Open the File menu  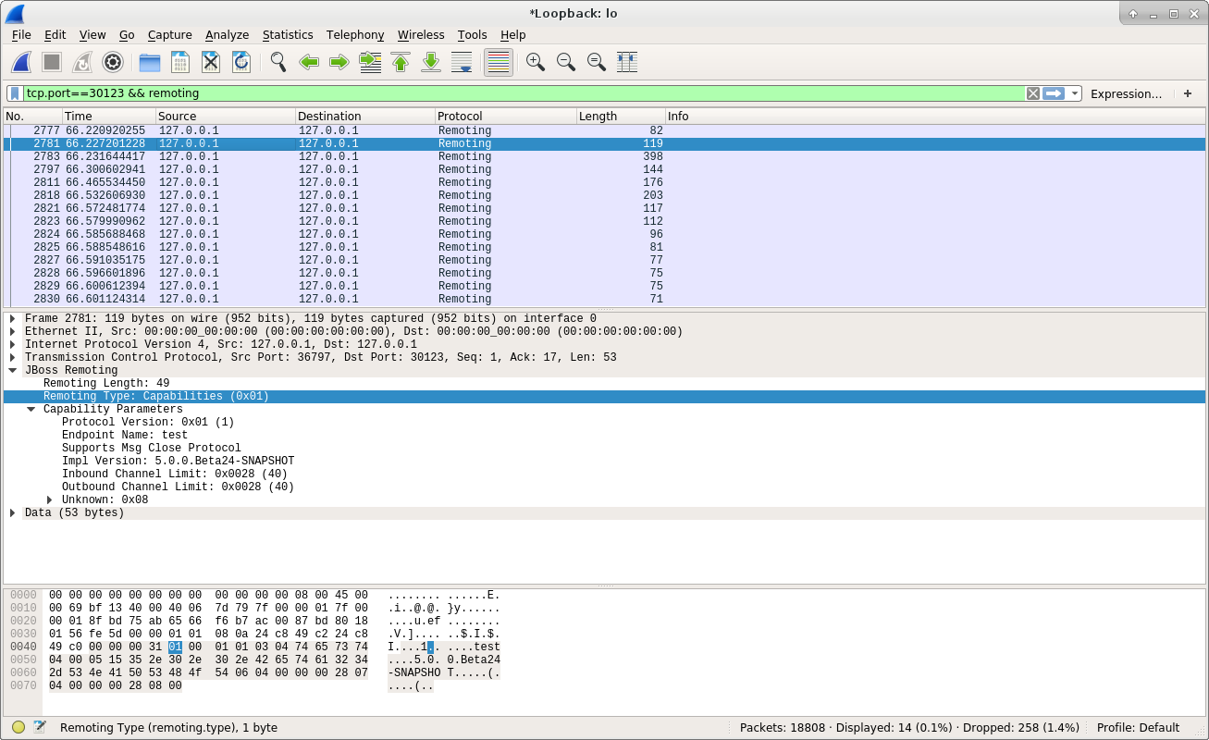pyautogui.click(x=21, y=34)
